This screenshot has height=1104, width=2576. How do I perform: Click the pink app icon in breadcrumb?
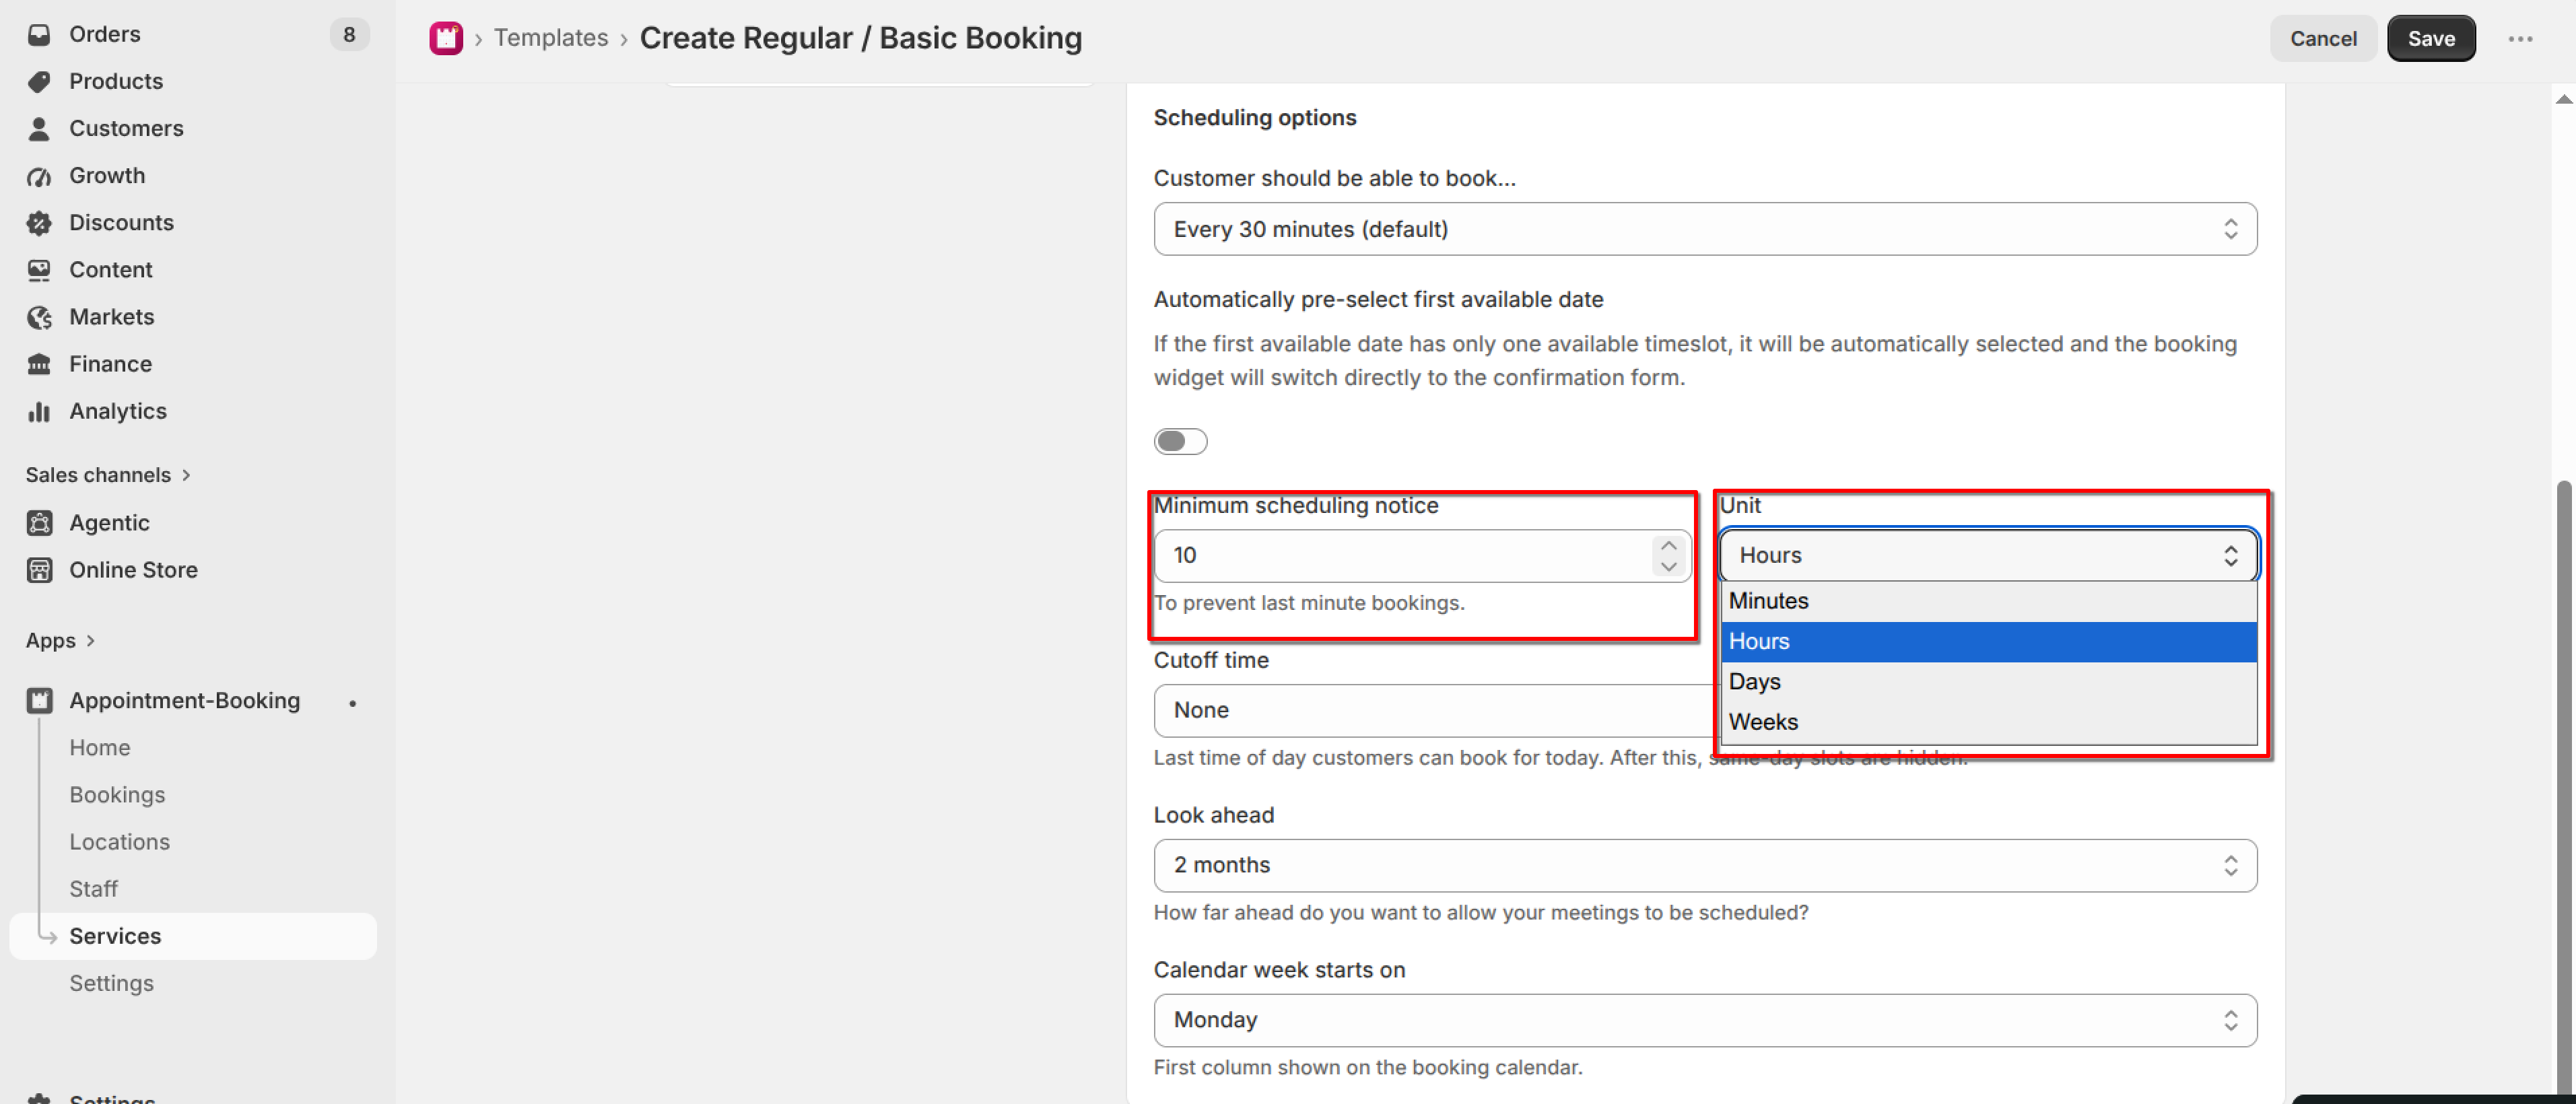[446, 38]
